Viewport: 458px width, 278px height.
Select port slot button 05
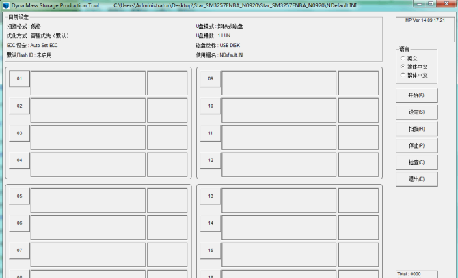tap(19, 196)
